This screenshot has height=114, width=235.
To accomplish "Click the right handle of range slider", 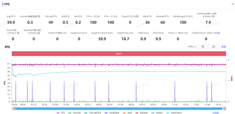I will tap(224, 108).
